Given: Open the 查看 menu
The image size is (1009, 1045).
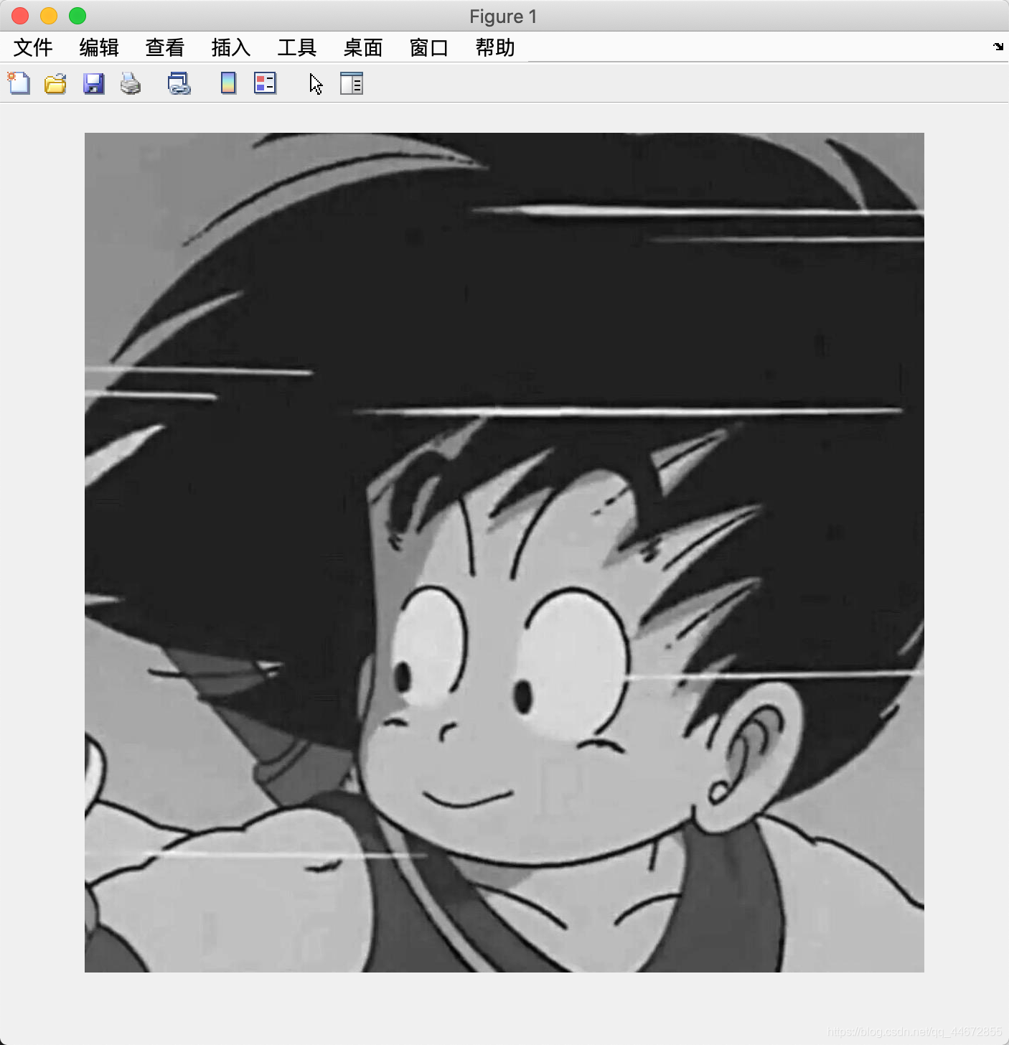Looking at the screenshot, I should click(165, 47).
